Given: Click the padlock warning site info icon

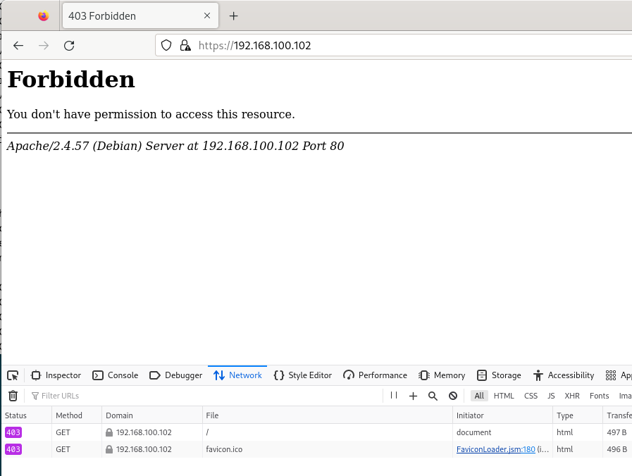Looking at the screenshot, I should (185, 45).
